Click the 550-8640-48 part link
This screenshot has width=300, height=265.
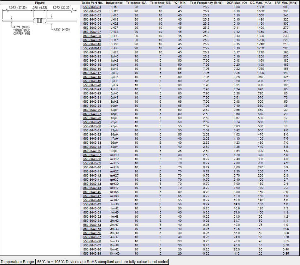pos(92,200)
